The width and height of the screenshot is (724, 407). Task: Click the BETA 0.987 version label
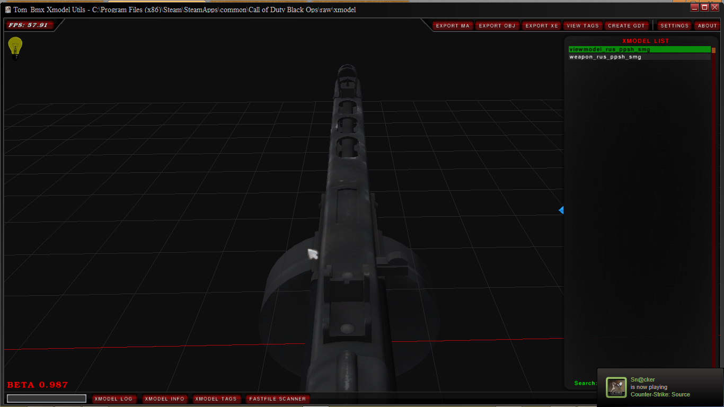(x=38, y=385)
